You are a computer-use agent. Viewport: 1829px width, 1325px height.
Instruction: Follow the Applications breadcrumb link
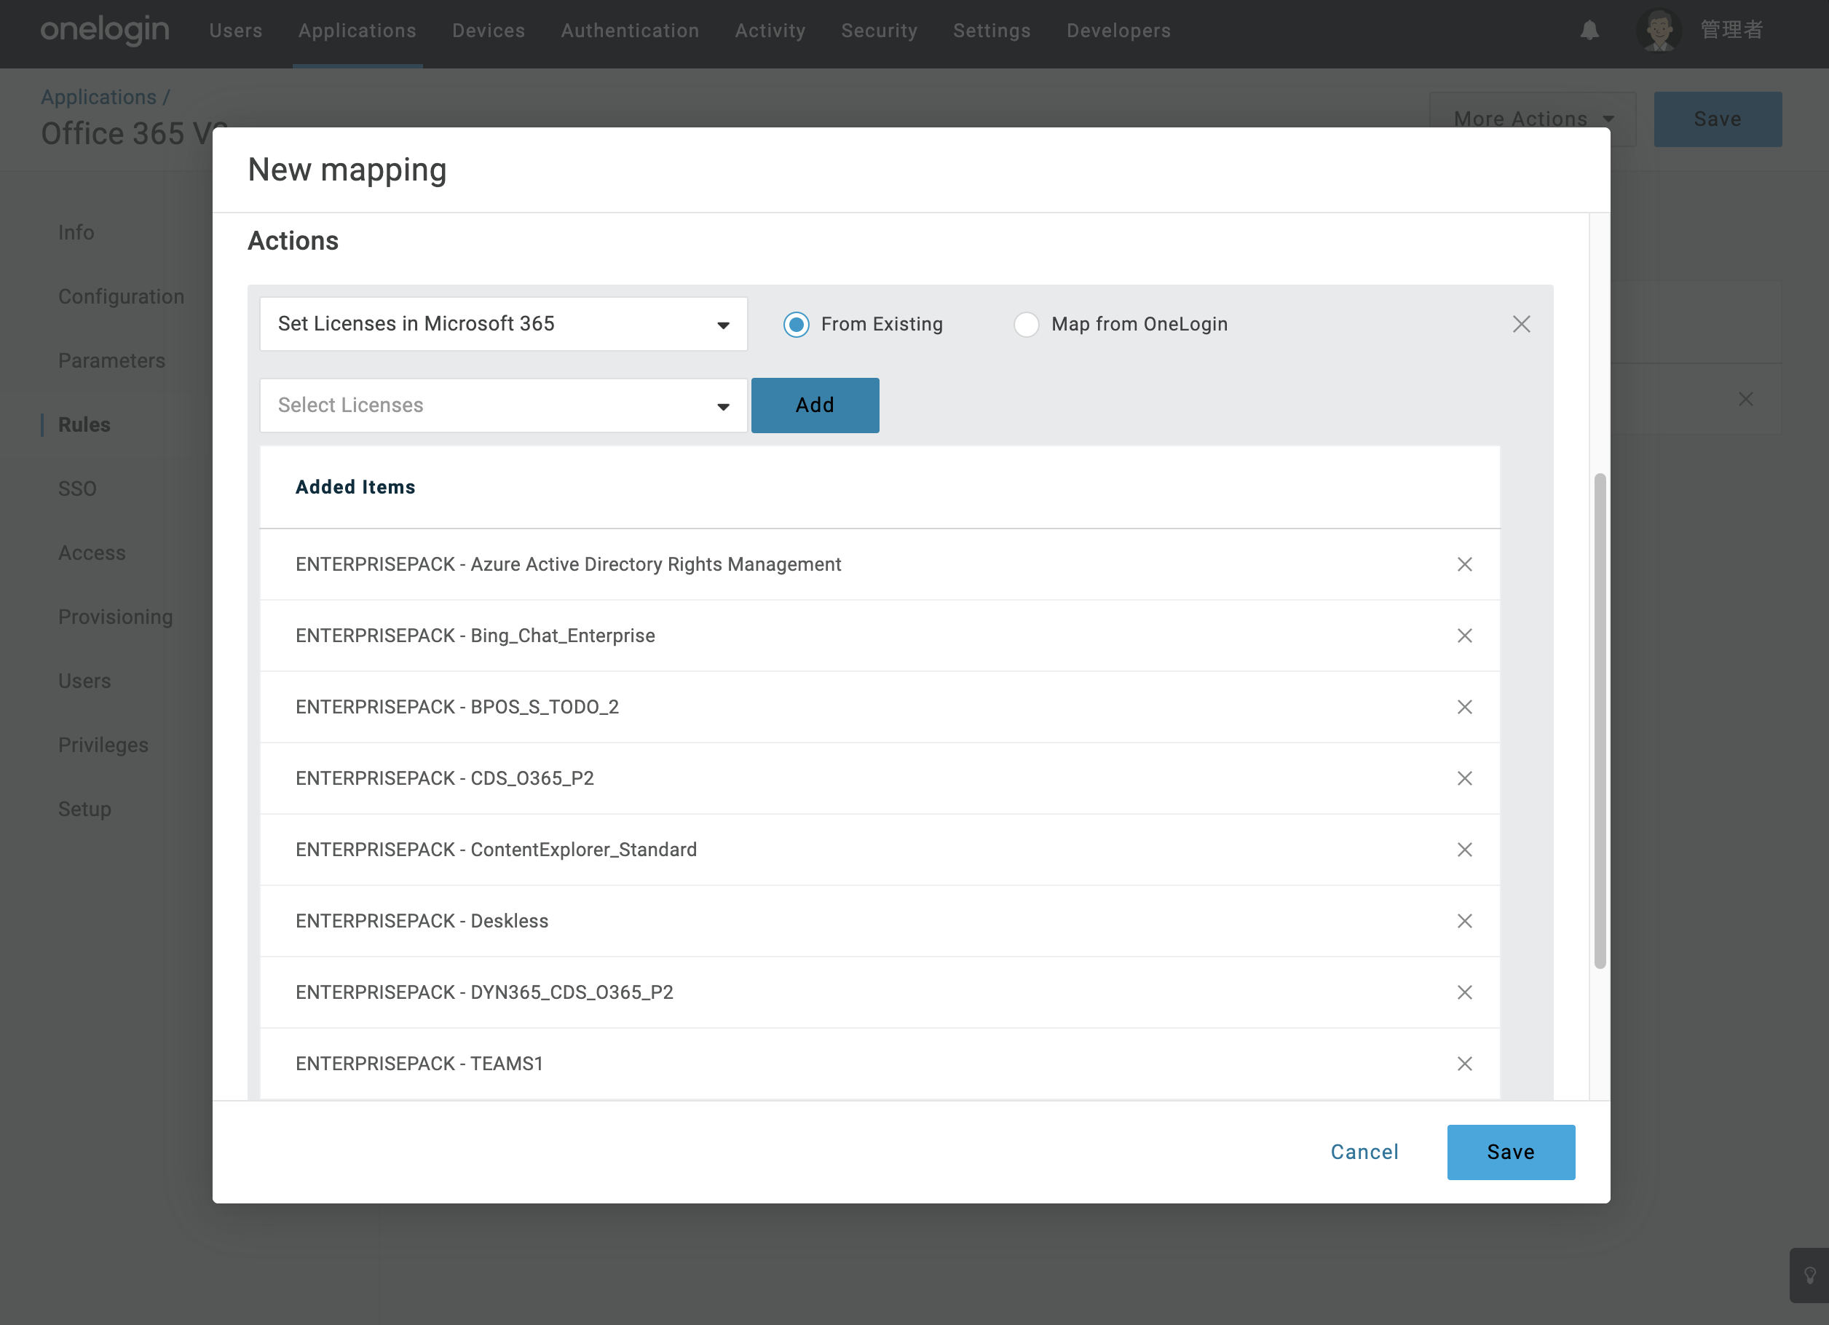click(x=98, y=97)
